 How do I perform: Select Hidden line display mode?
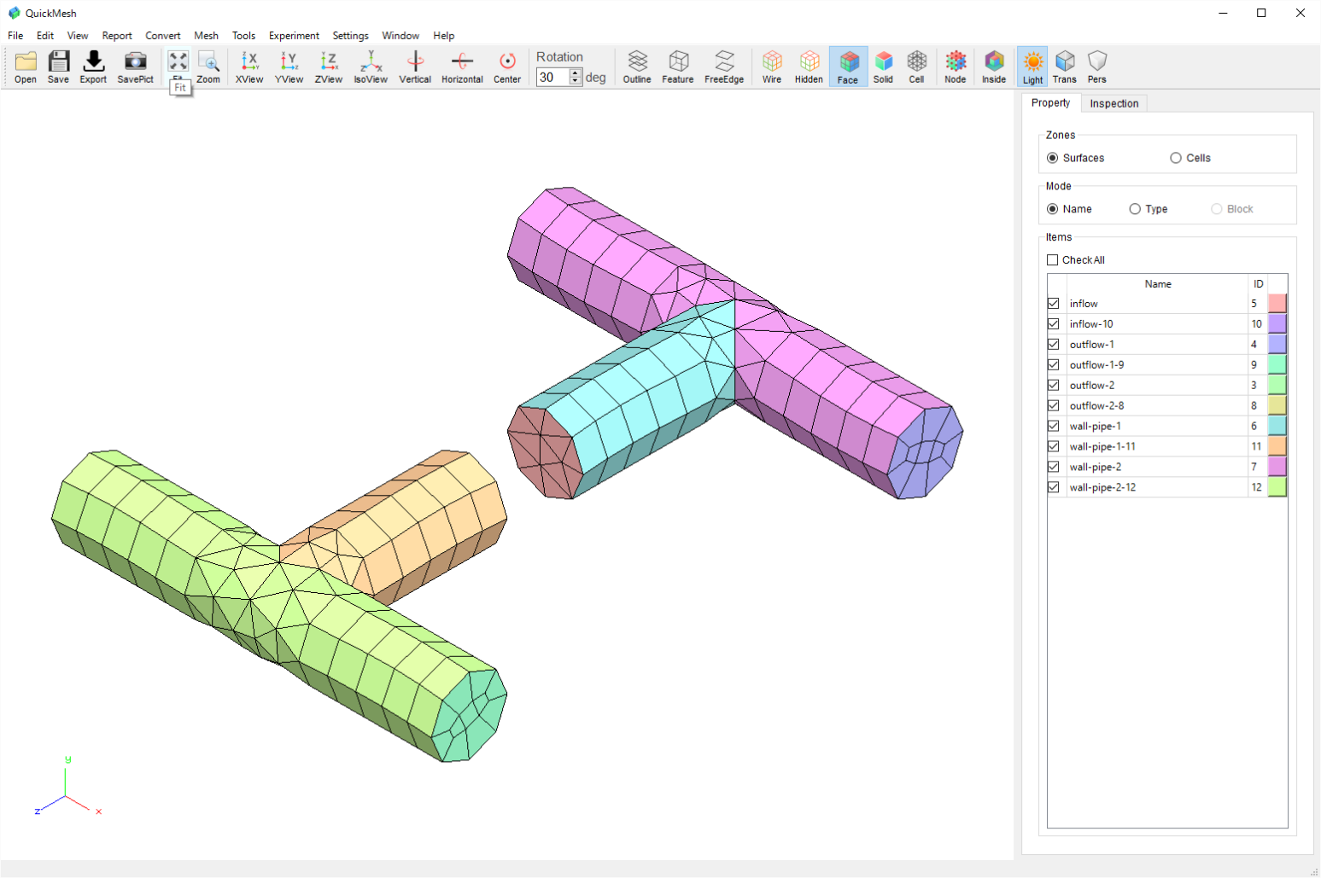tap(809, 67)
